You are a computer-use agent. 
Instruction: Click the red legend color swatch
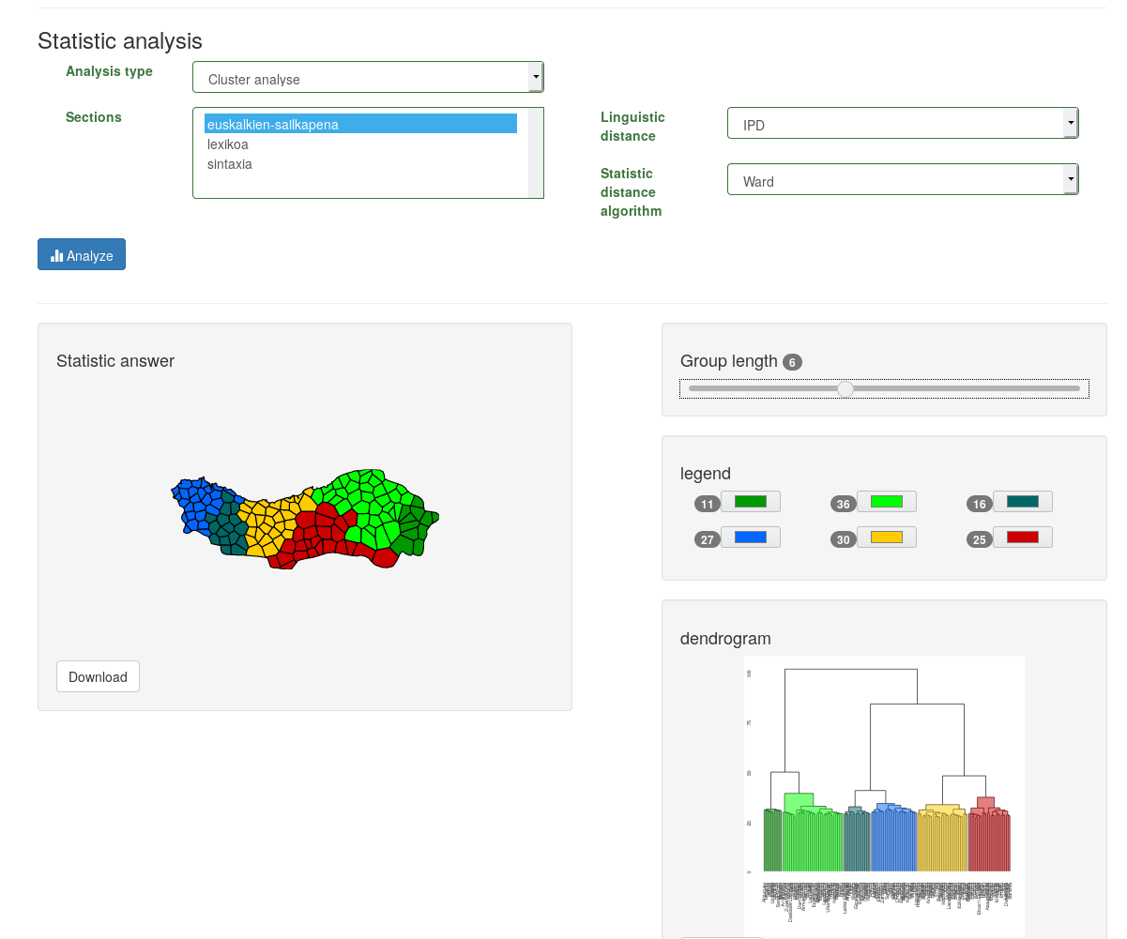coord(1022,538)
